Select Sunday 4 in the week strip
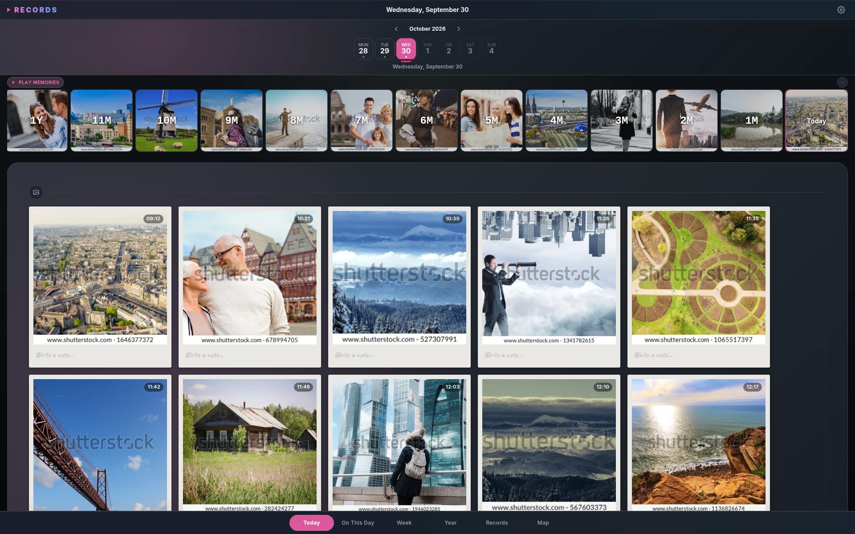 click(492, 49)
